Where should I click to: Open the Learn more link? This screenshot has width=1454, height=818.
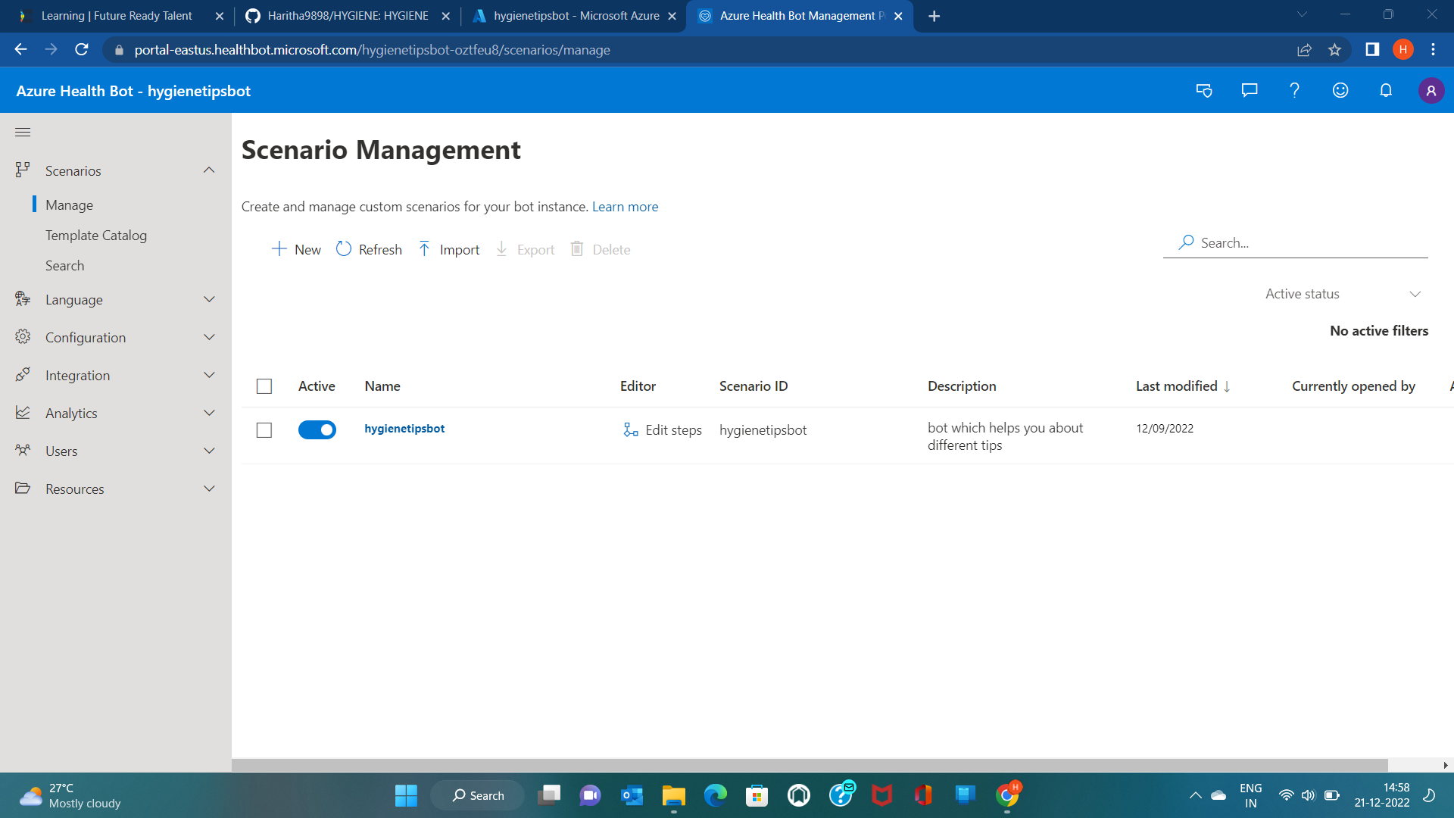[x=625, y=207]
